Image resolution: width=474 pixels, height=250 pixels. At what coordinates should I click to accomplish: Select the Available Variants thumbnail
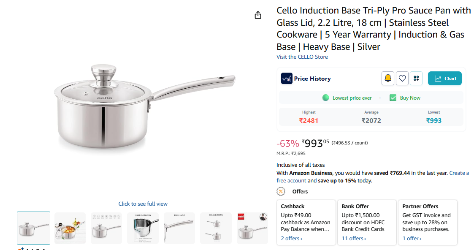[216, 228]
